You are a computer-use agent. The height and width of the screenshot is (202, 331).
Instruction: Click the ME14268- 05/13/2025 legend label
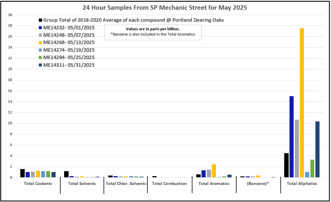[69, 43]
